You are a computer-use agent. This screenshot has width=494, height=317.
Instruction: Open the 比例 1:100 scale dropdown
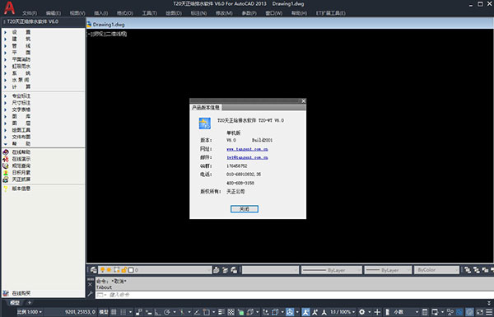30,312
